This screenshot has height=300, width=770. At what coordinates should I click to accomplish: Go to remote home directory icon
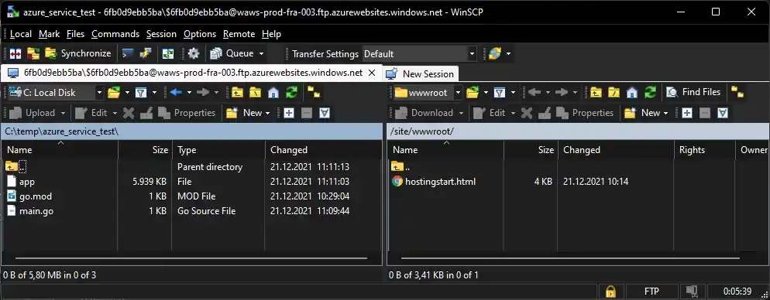[x=632, y=92]
